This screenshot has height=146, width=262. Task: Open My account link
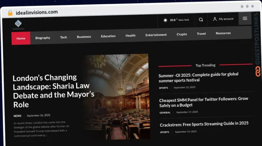click(x=226, y=19)
